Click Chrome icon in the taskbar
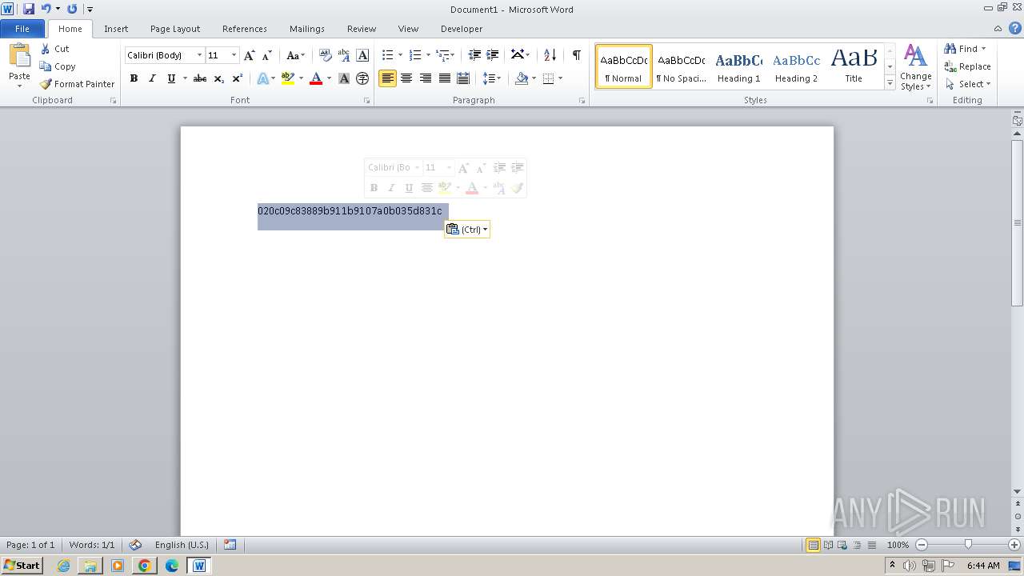 pyautogui.click(x=145, y=566)
